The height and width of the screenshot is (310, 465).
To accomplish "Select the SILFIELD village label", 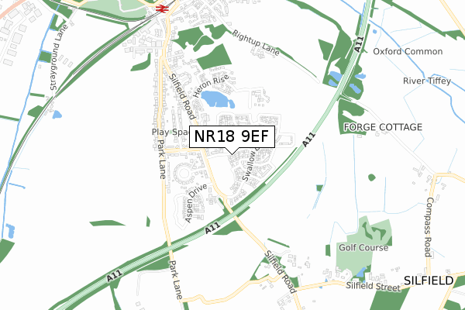I will click(429, 281).
